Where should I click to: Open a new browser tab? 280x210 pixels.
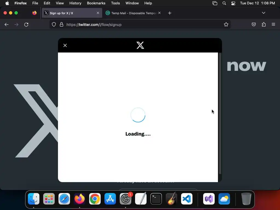click(x=170, y=13)
